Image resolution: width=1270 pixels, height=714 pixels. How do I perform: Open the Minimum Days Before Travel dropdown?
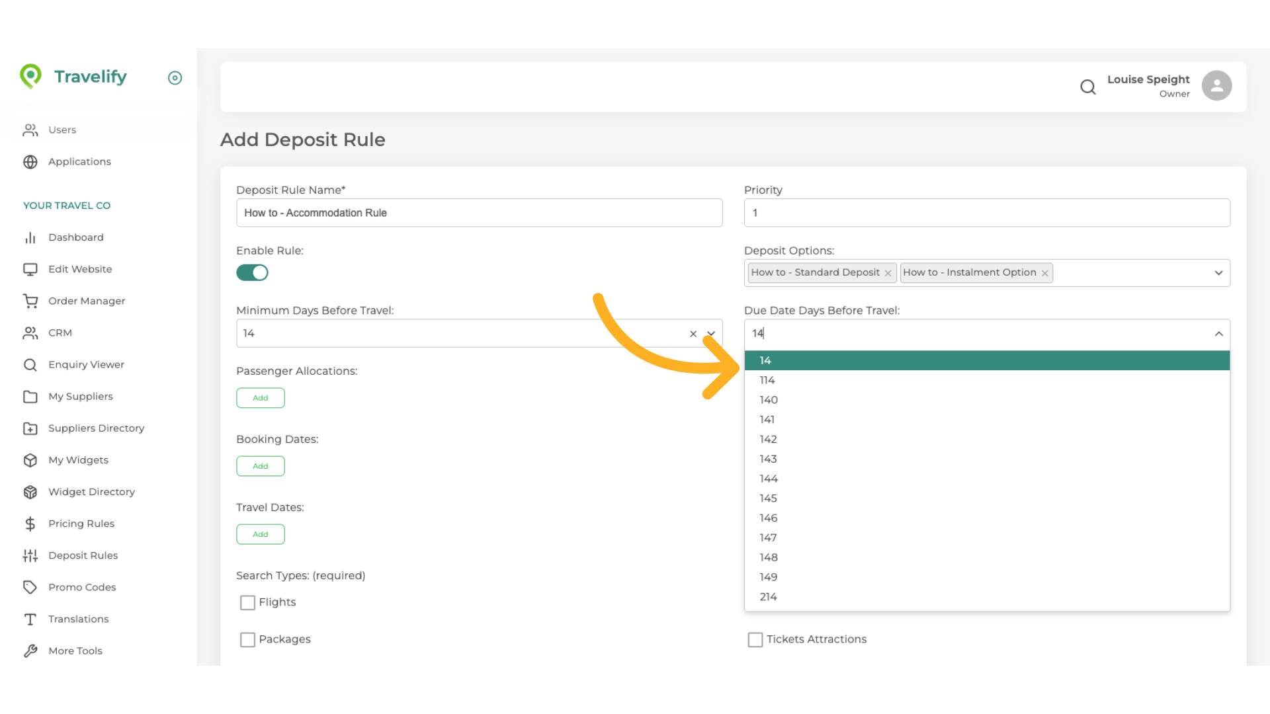pos(711,334)
